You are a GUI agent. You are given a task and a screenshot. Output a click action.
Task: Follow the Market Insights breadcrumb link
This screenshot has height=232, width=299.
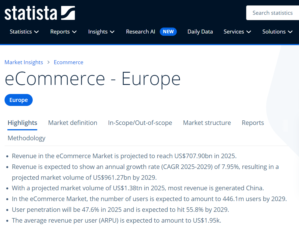pos(24,62)
